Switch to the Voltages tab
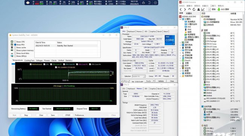 [x=39, y=60]
